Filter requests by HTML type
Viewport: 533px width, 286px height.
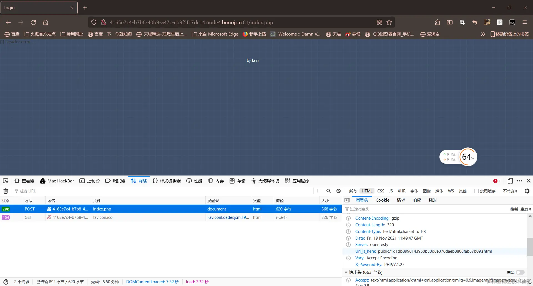(367, 191)
